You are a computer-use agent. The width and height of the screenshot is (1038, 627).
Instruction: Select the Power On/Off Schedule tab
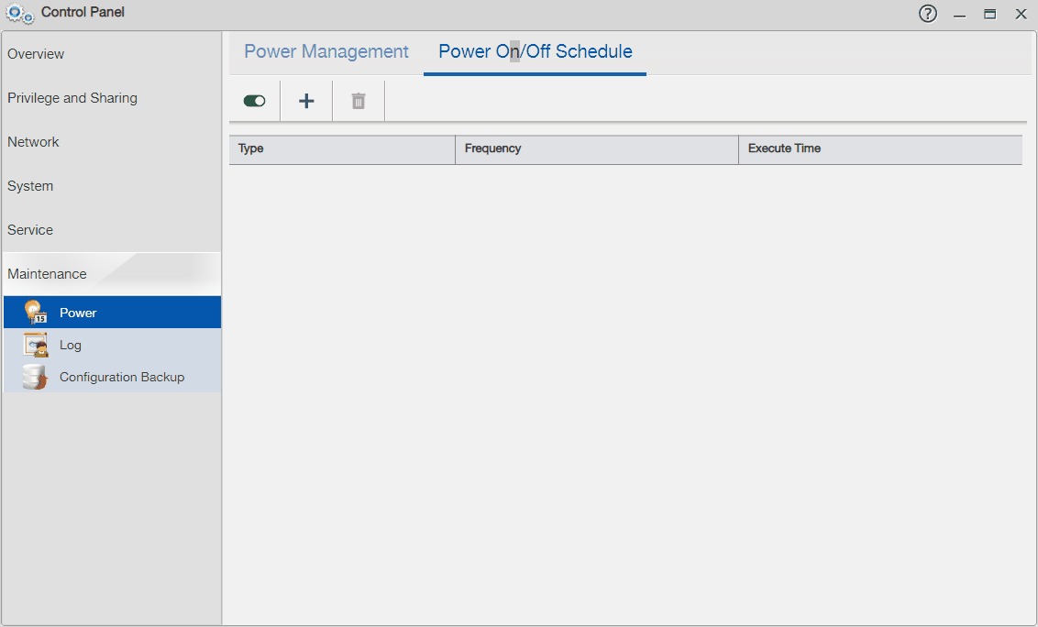[535, 51]
